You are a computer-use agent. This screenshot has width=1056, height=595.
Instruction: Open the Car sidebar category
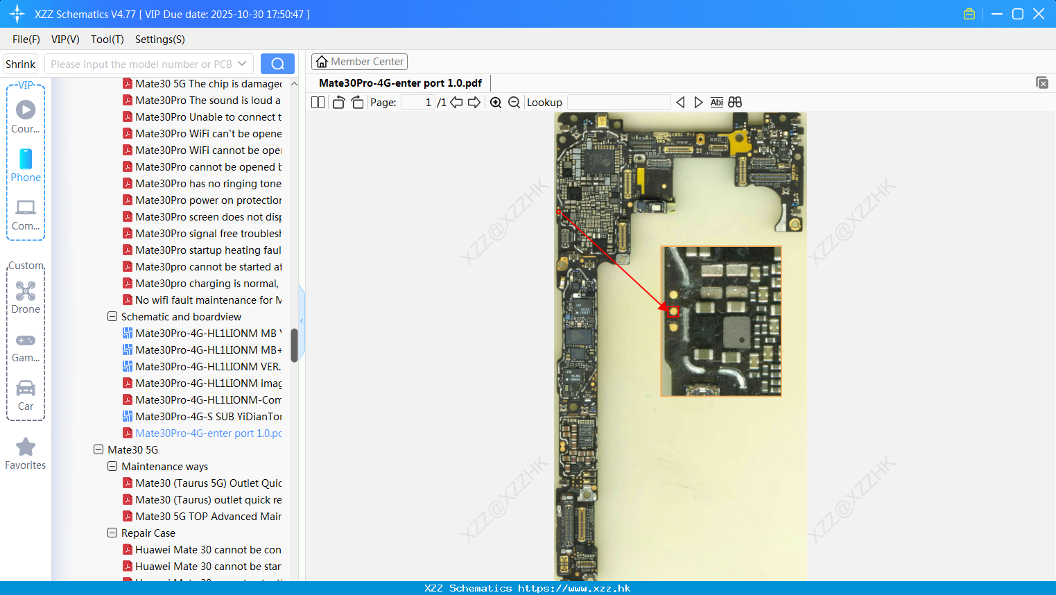[x=26, y=395]
